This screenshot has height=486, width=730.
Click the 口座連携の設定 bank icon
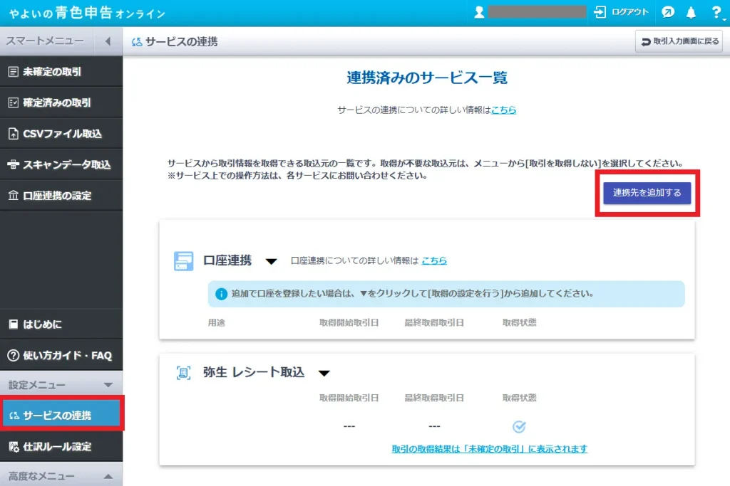click(14, 196)
